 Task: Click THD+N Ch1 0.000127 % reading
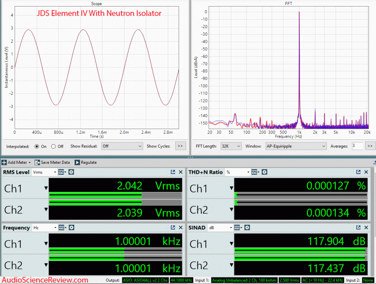(336, 186)
